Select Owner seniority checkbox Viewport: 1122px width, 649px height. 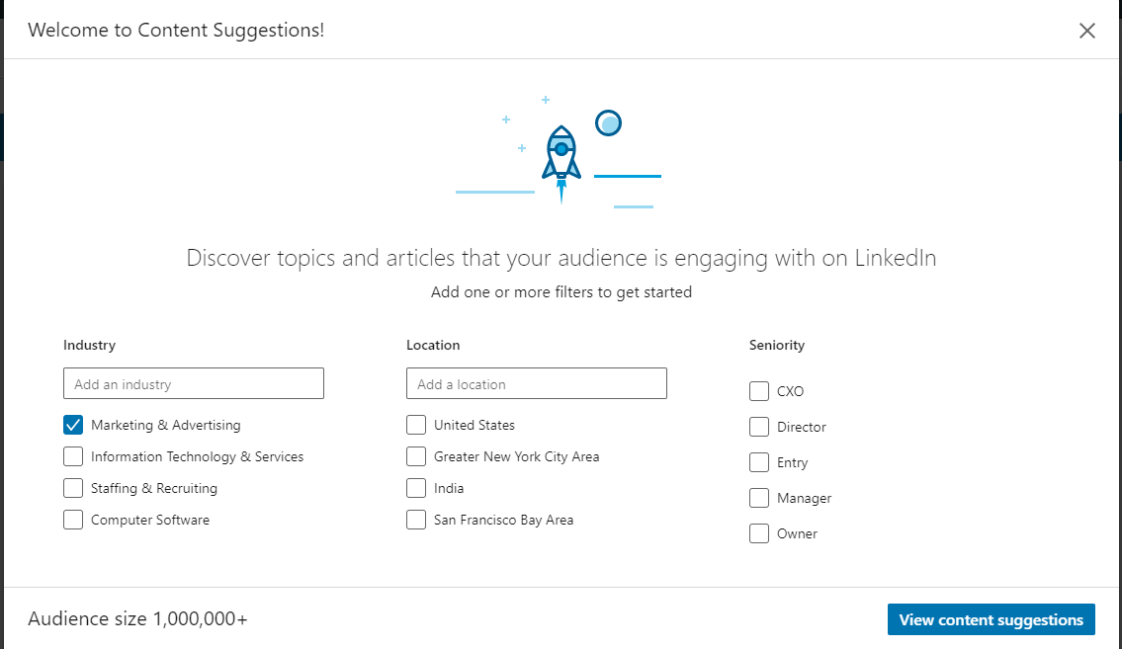coord(759,534)
